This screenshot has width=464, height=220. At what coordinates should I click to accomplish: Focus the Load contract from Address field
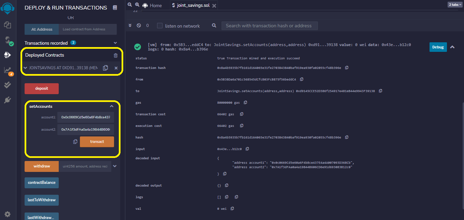pos(88,29)
